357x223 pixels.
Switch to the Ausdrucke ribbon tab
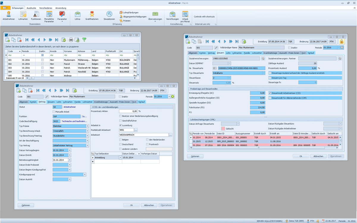tap(31, 8)
